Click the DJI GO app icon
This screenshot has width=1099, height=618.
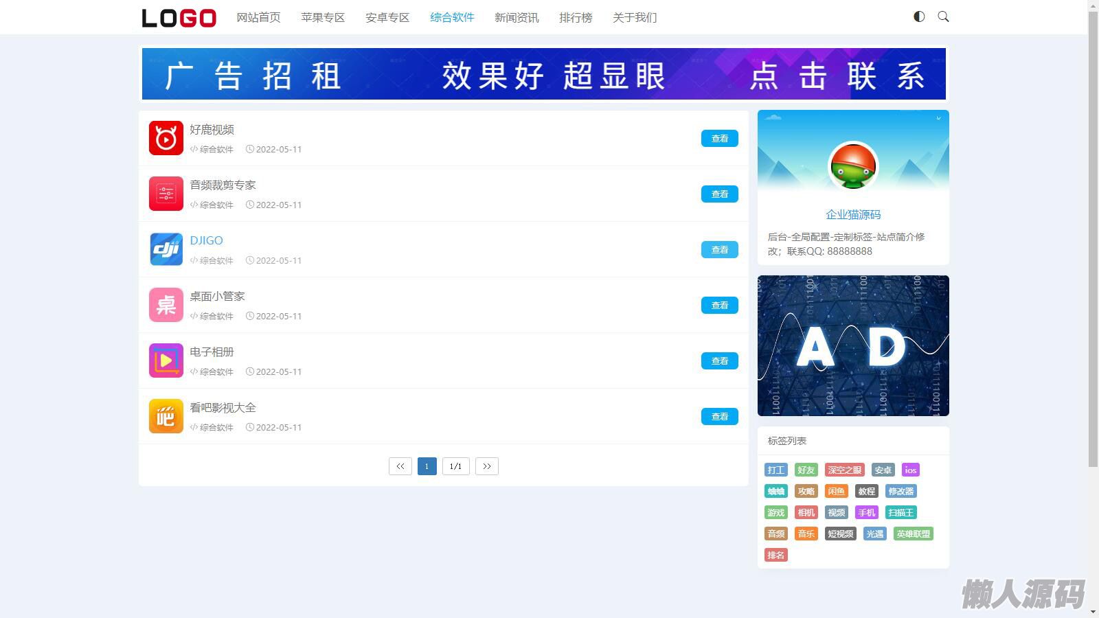[x=166, y=249]
